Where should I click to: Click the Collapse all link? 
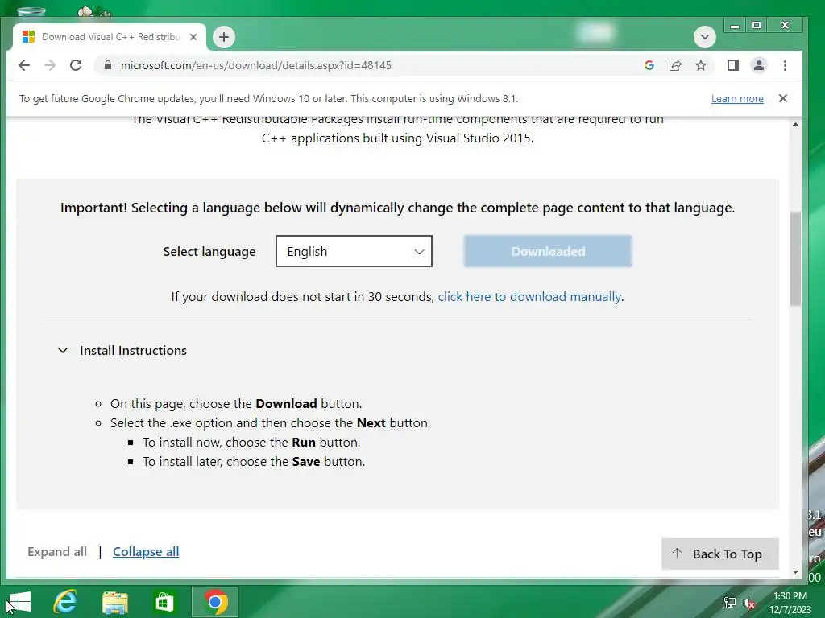tap(146, 552)
